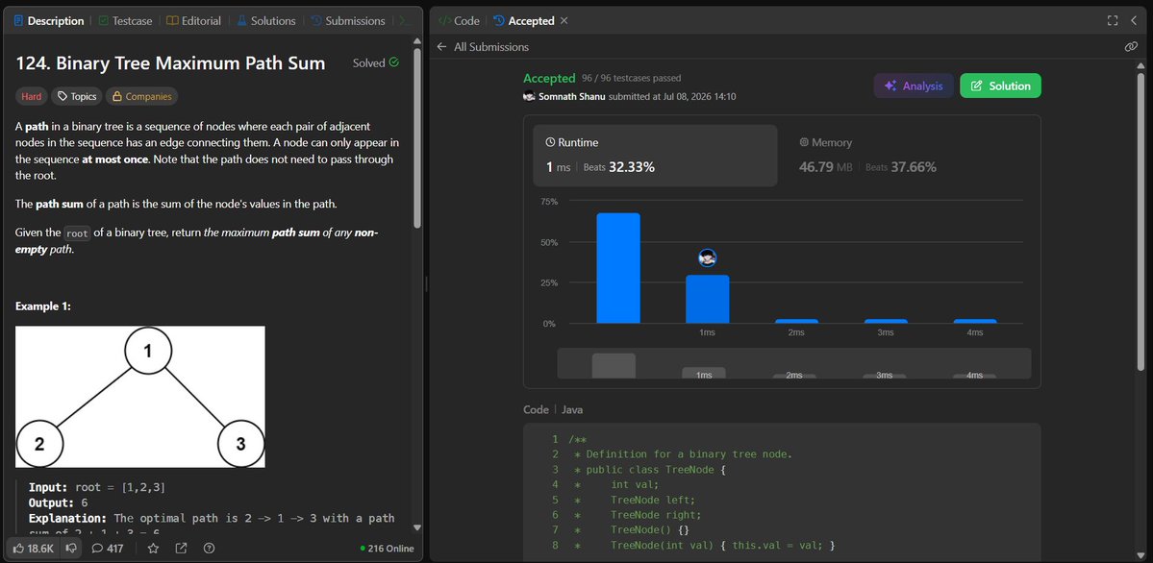Click the Runtime clock icon
Viewport: 1153px width, 563px height.
coord(550,142)
